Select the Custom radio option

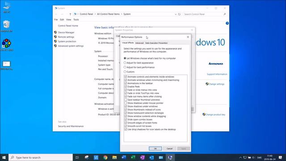(x=125, y=72)
